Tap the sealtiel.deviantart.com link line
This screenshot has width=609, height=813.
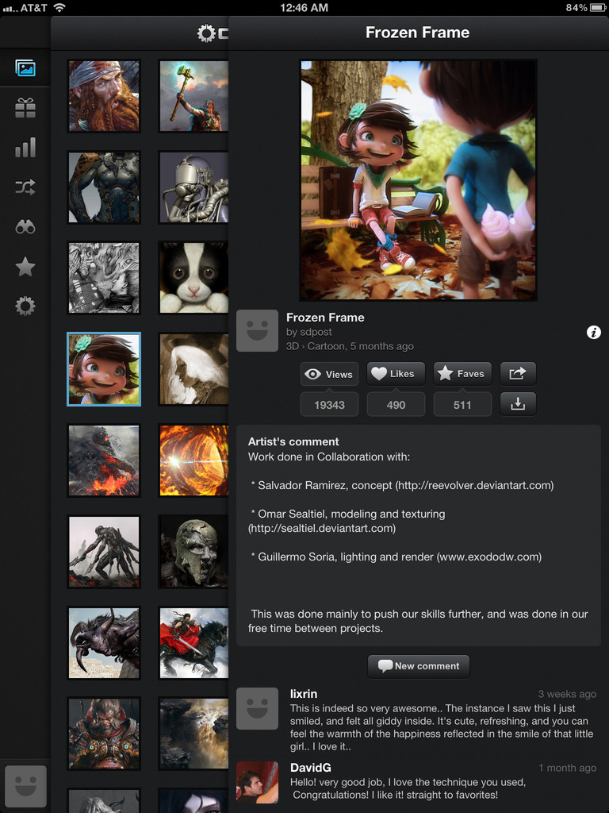[x=322, y=528]
